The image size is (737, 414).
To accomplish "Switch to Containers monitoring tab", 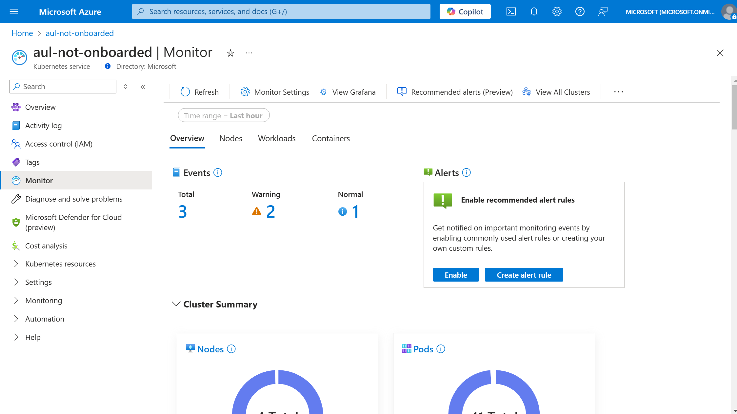I will point(331,138).
